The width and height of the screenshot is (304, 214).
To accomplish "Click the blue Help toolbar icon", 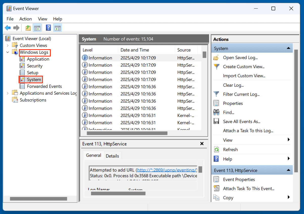I will coord(48,28).
